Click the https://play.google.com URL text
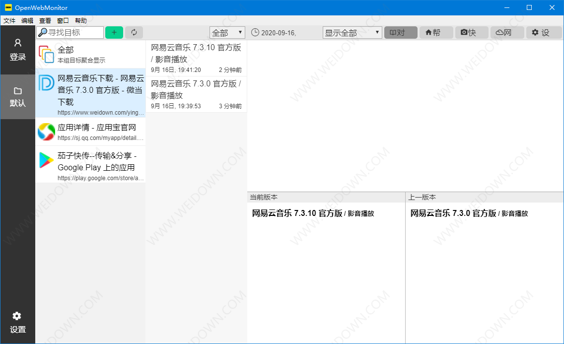This screenshot has height=344, width=564. tap(100, 178)
